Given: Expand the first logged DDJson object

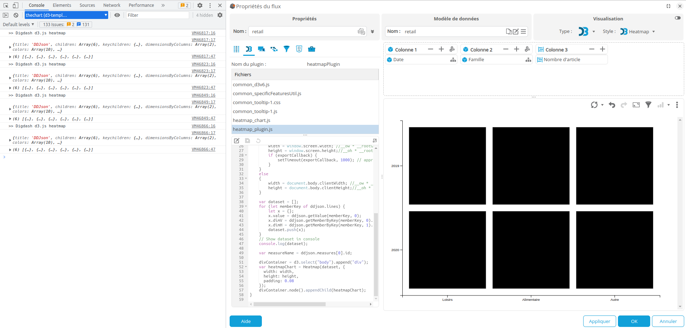Looking at the screenshot, I should pos(10,47).
